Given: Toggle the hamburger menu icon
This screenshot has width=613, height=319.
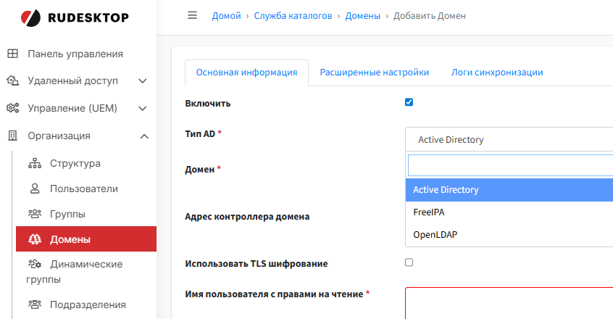Looking at the screenshot, I should click(x=192, y=15).
